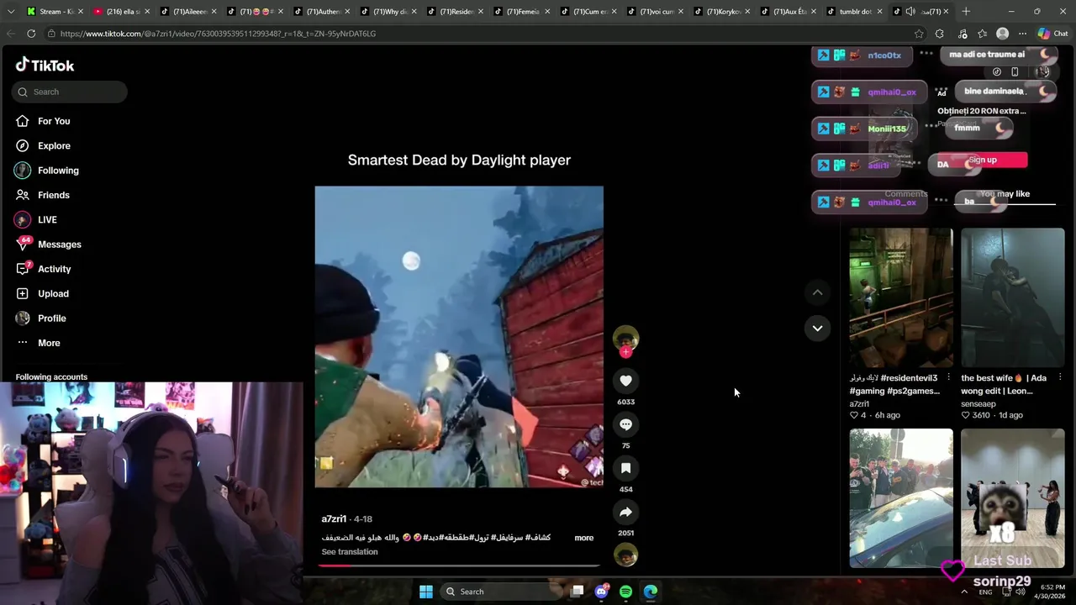The height and width of the screenshot is (605, 1076).
Task: Open Task View in the taskbar
Action: (578, 592)
